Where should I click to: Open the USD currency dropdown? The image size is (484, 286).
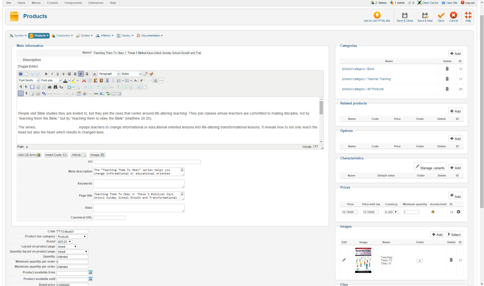pos(391,212)
